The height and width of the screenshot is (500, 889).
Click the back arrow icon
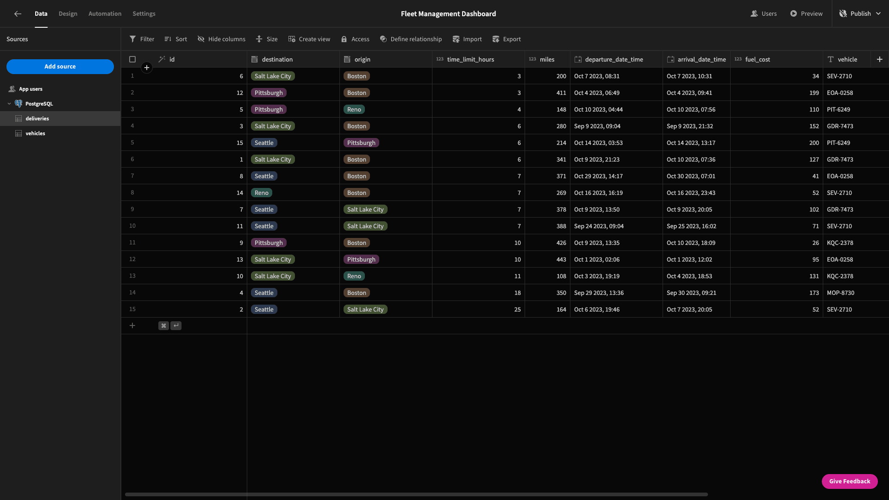[x=18, y=14]
